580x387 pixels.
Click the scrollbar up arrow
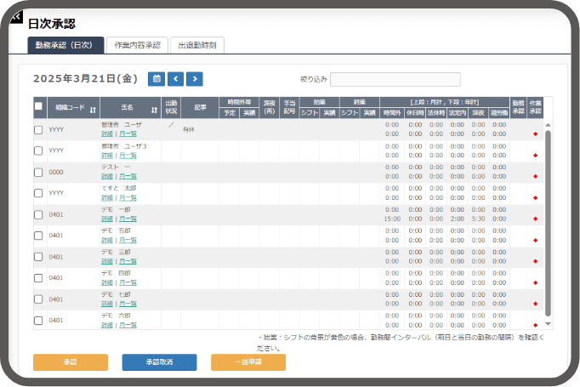548,125
